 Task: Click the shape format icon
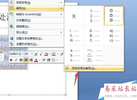[x=12, y=44]
